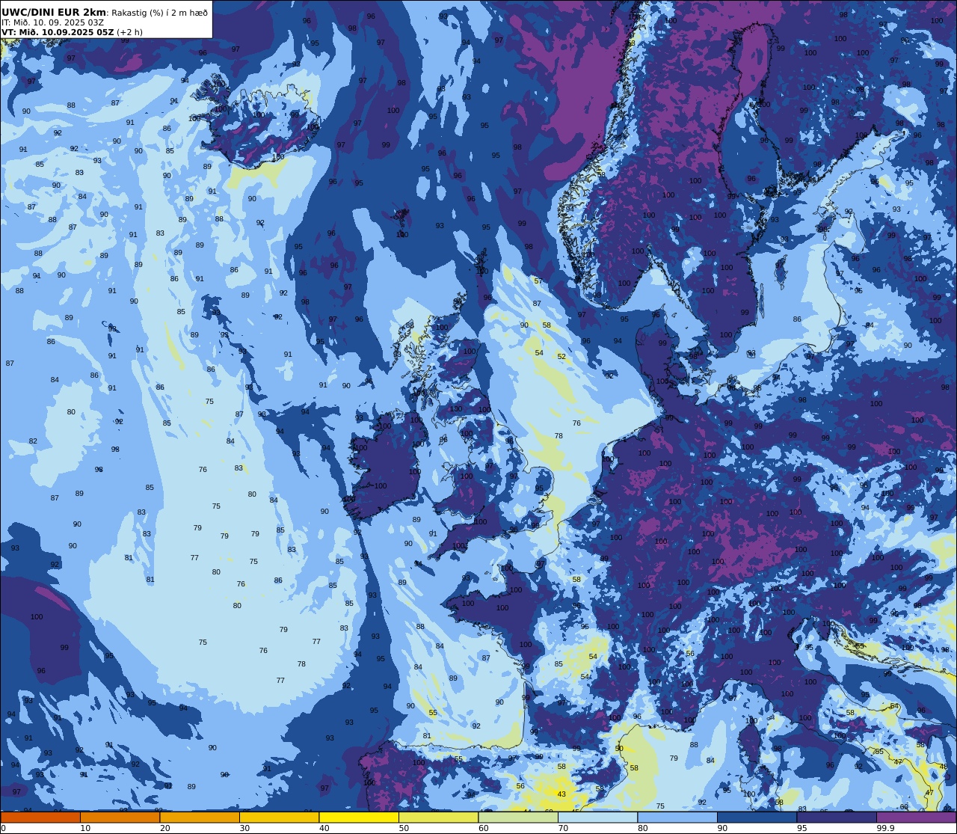Click the orange 10–20 legend color segment

click(120, 818)
